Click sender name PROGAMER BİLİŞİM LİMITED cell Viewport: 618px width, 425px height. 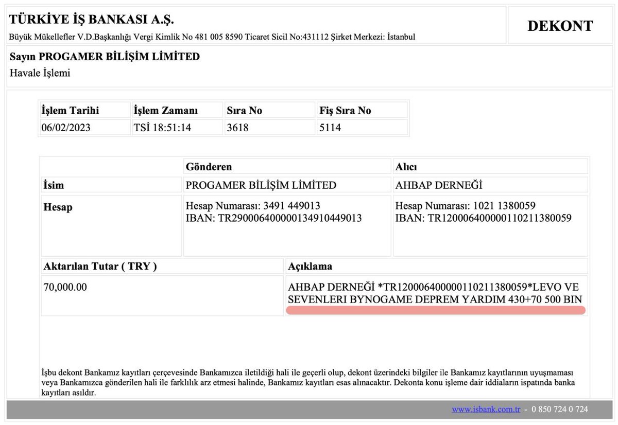click(287, 185)
